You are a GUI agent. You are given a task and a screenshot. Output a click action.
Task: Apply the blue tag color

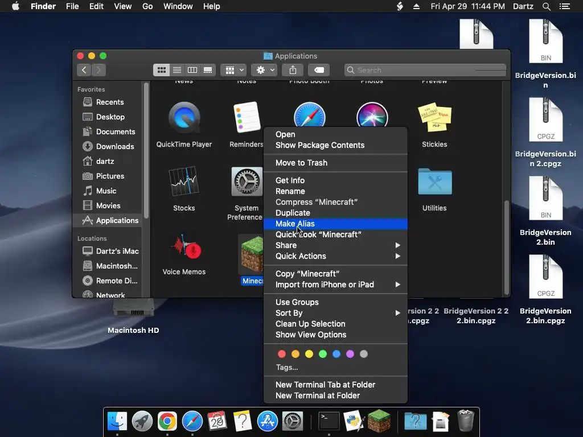click(x=336, y=354)
